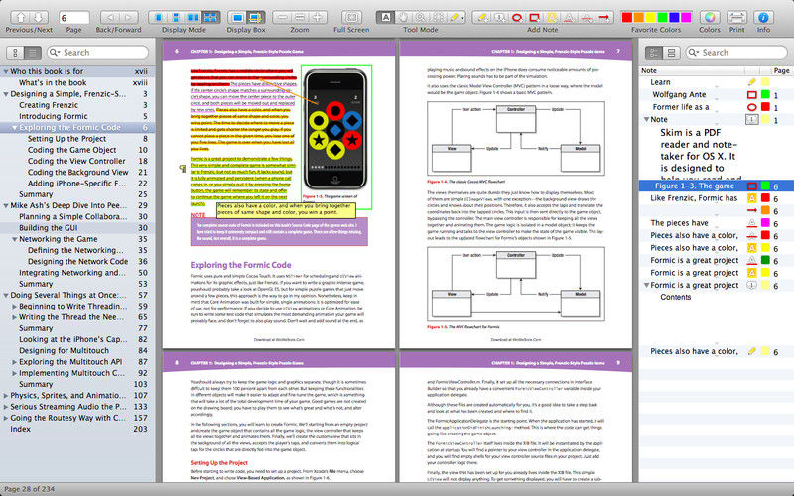Collapse 'Who this book is for' outline item
This screenshot has width=794, height=496.
coord(6,71)
